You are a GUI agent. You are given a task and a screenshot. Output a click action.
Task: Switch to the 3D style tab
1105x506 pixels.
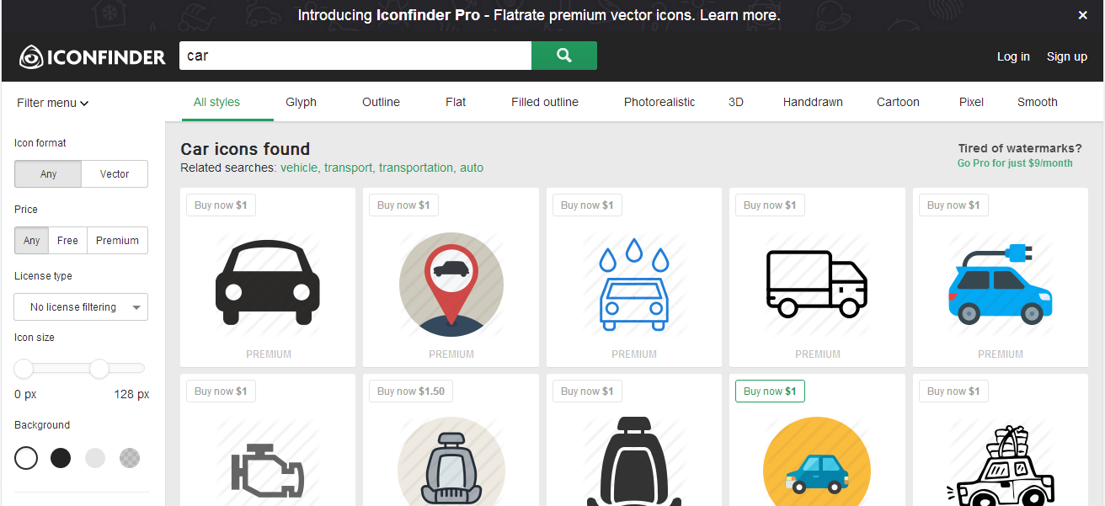(736, 102)
